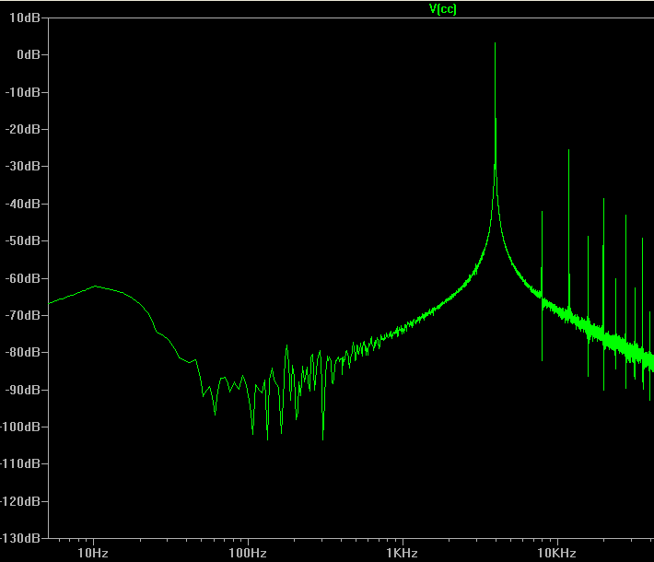Click the 1KHz frequency axis label
Viewport: 654px width, 562px height.
pyautogui.click(x=403, y=553)
